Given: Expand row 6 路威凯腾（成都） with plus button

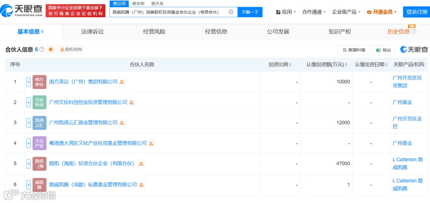Looking at the screenshot, I should pyautogui.click(x=29, y=185).
